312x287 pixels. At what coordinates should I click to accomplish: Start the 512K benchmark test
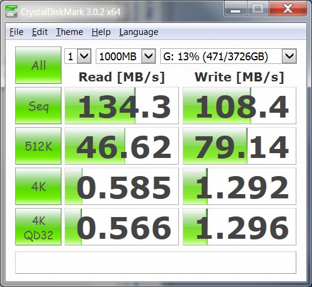click(38, 146)
